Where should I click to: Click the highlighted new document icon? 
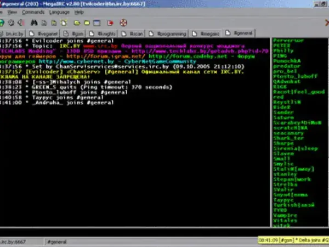64,23
